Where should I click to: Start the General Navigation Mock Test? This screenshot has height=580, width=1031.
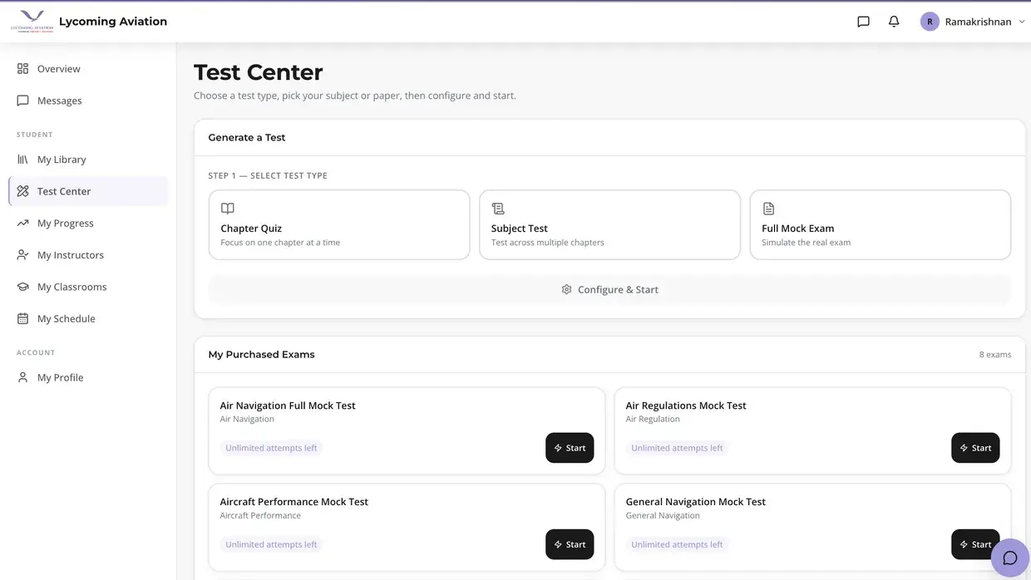(x=975, y=544)
